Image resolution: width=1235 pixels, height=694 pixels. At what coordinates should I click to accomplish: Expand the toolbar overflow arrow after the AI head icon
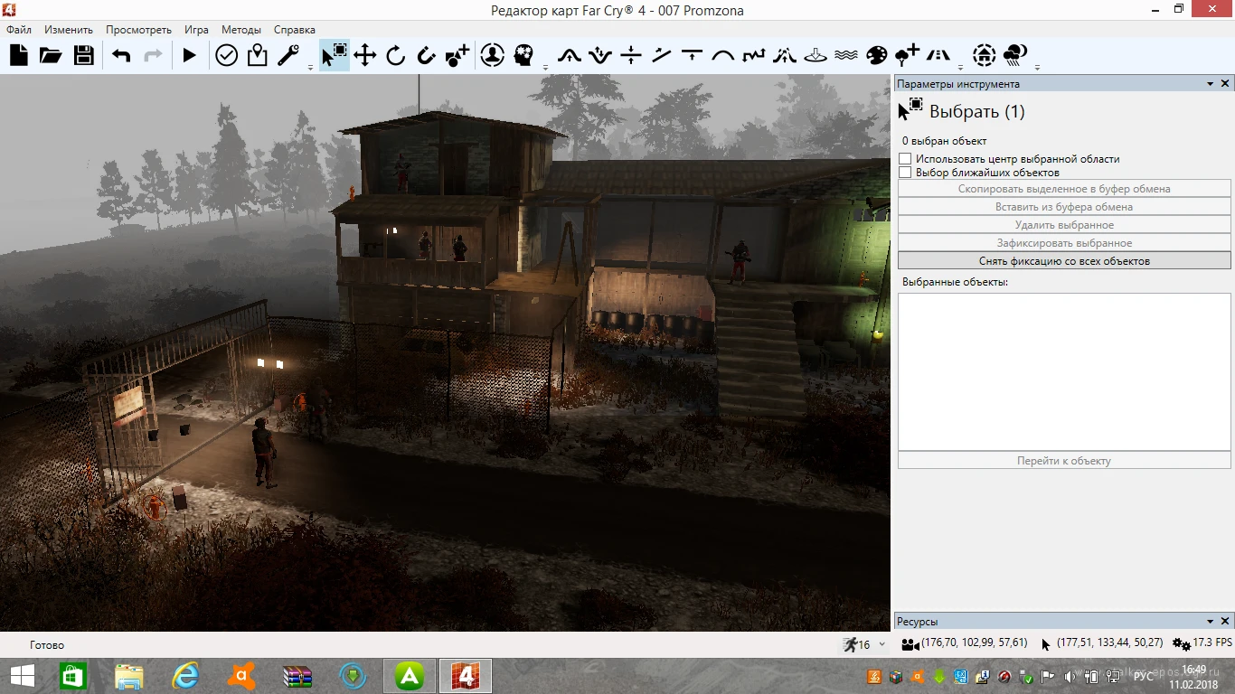click(x=545, y=67)
